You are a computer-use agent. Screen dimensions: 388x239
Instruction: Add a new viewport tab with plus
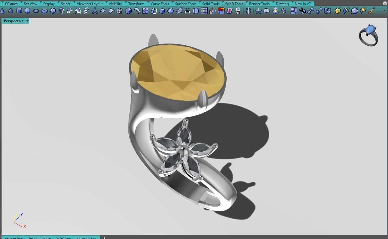tap(104, 237)
